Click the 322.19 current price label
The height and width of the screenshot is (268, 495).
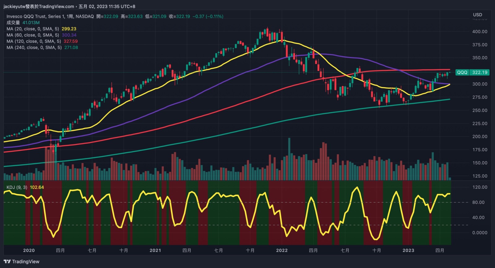(480, 72)
